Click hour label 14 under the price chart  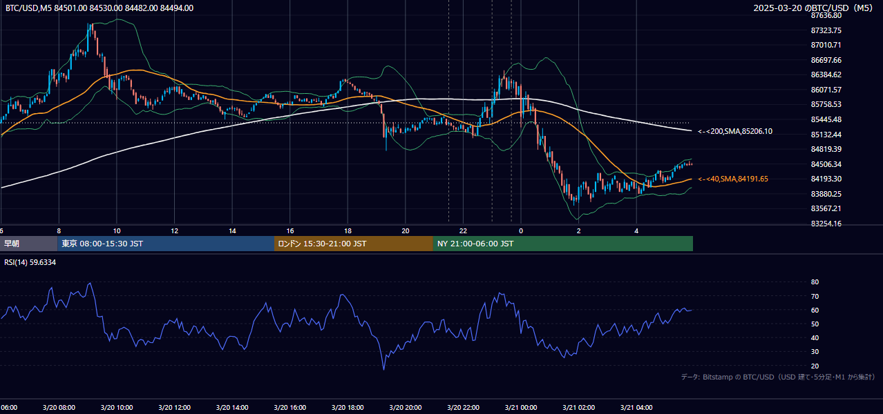pyautogui.click(x=232, y=231)
